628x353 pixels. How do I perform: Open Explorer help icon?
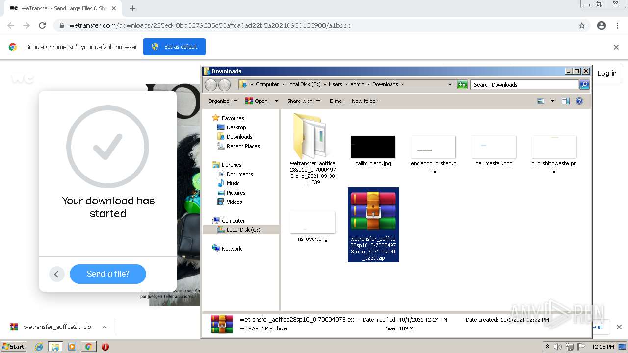pyautogui.click(x=579, y=101)
